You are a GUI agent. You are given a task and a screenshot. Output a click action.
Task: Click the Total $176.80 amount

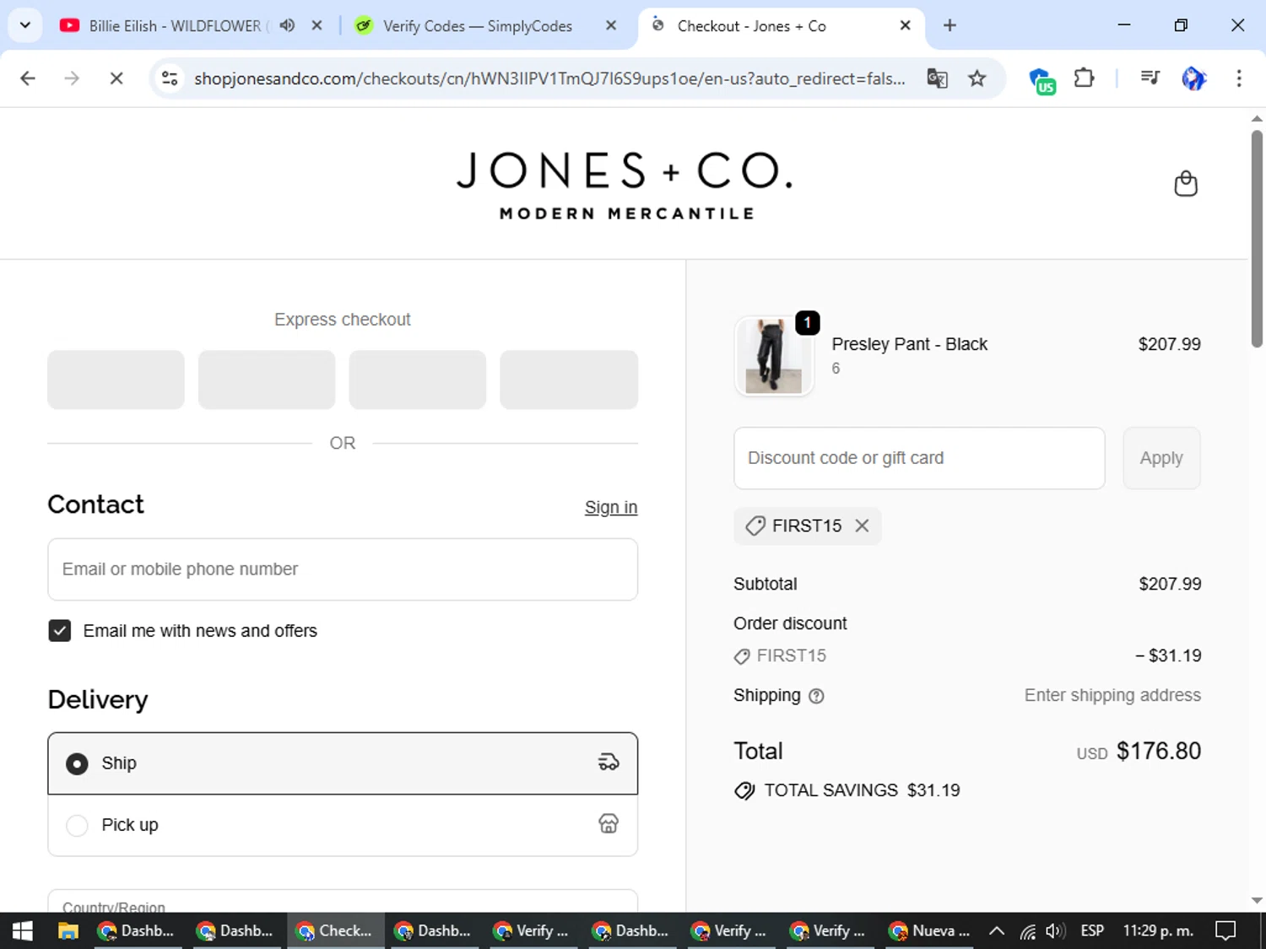pyautogui.click(x=1158, y=751)
